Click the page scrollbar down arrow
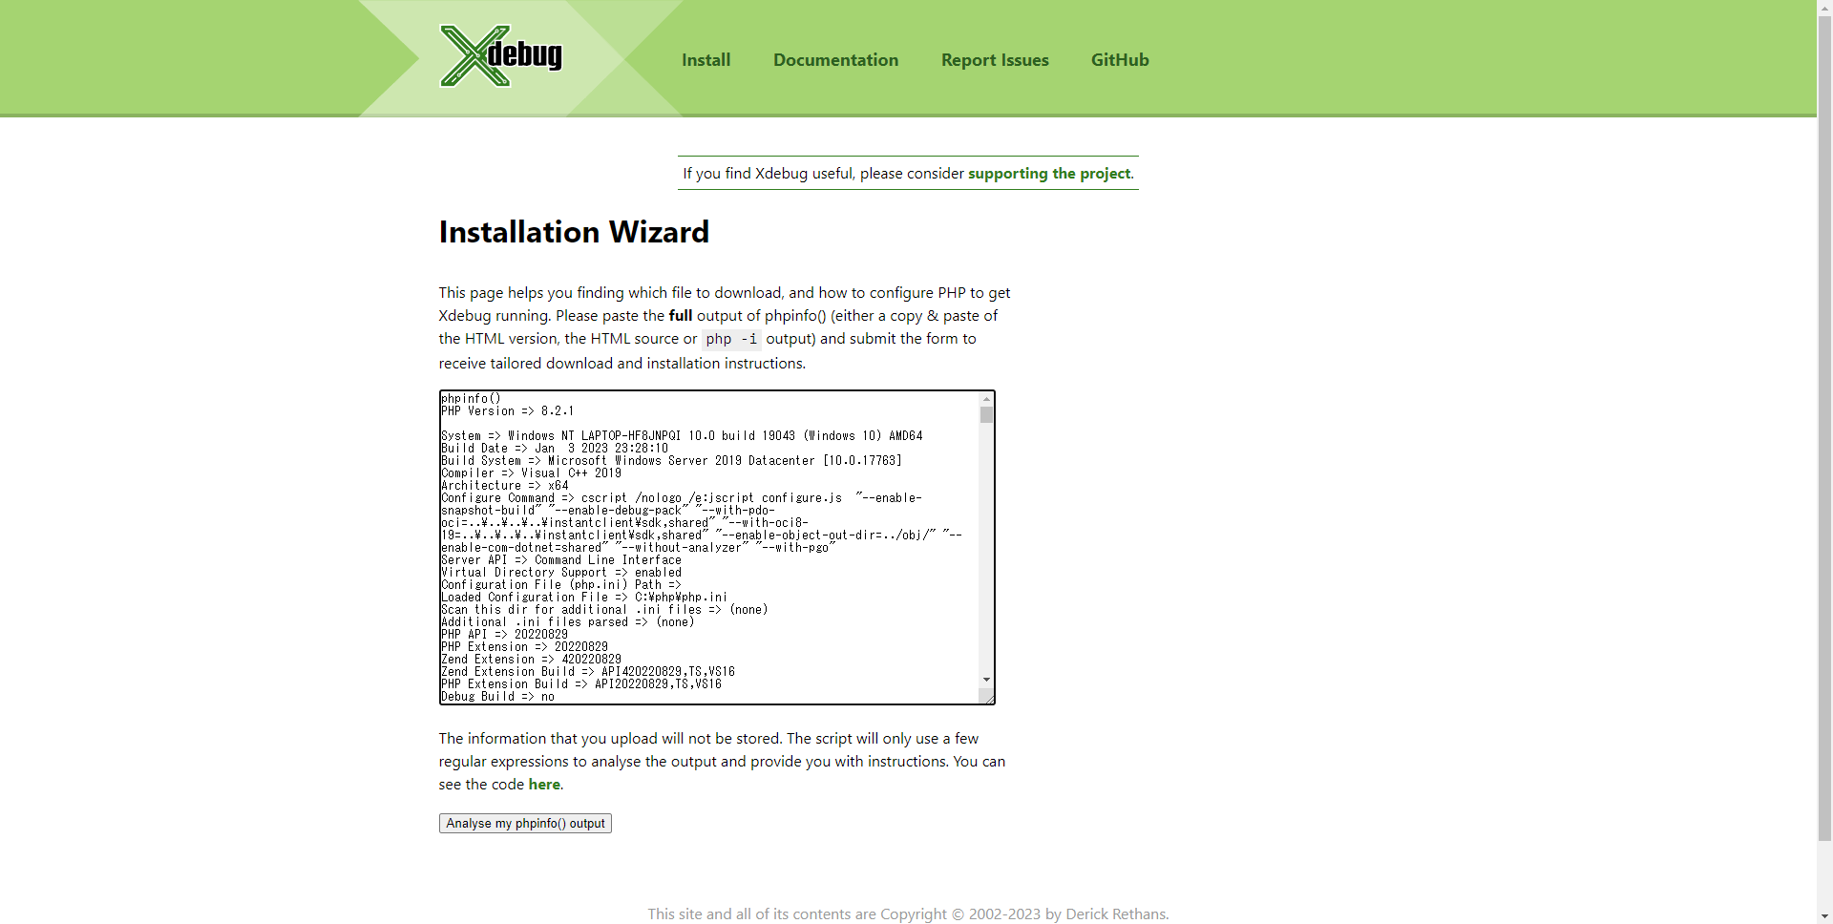Screen dimensions: 1833x924 click(1824, 916)
